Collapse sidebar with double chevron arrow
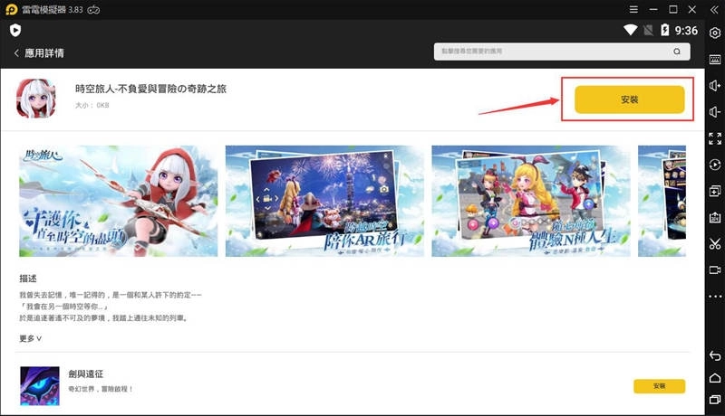This screenshot has height=416, width=725. (715, 9)
